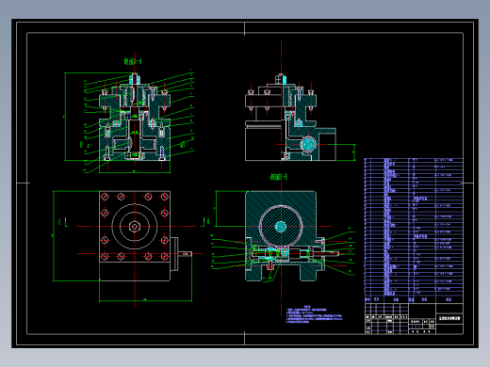Image resolution: width=490 pixels, height=367 pixels.
Task: Click the parts list header row
Action: tap(414, 299)
